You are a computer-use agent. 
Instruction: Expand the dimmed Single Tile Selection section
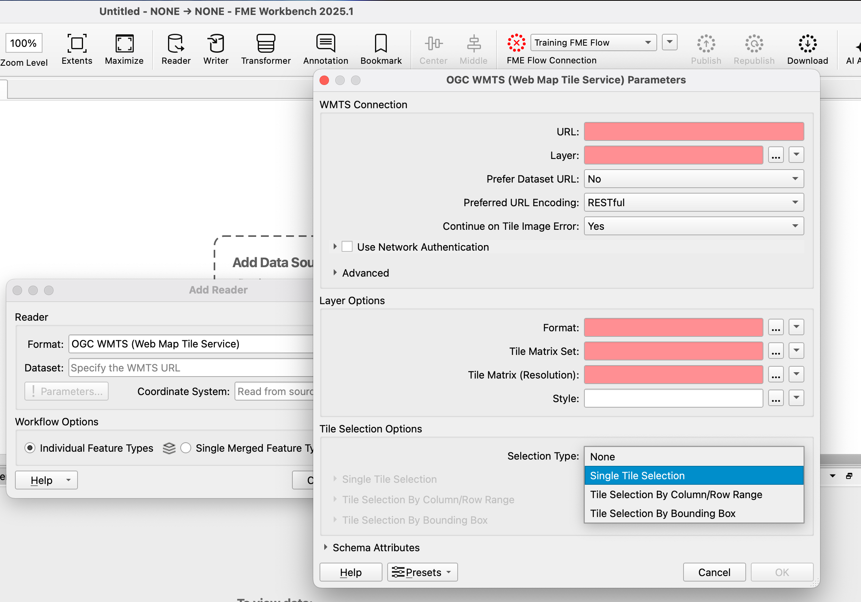pos(335,479)
